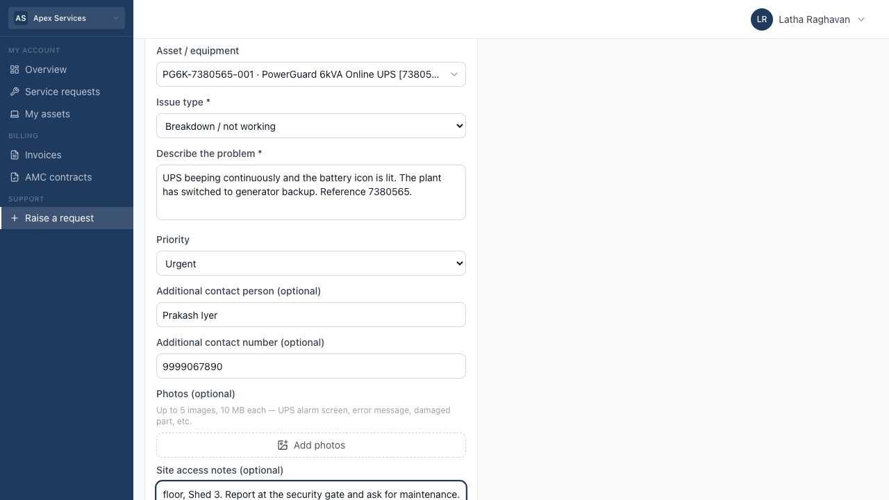Click the LR user avatar
Screen dimensions: 889x500
pyautogui.click(x=762, y=19)
